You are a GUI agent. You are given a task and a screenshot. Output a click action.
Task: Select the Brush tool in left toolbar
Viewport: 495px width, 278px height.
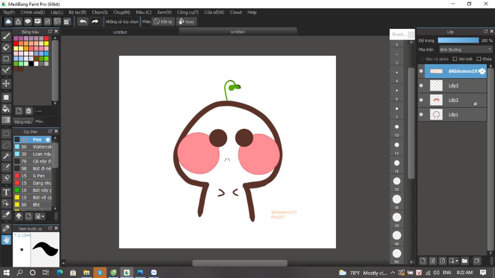[6, 36]
